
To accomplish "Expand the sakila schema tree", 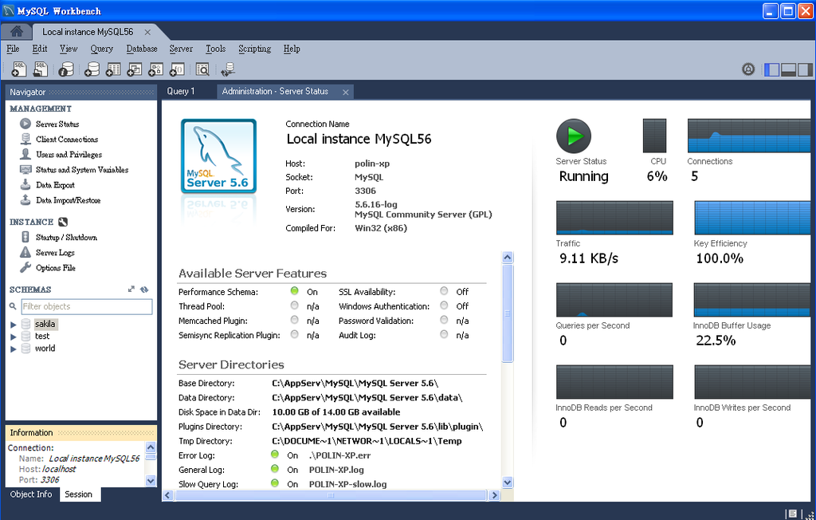I will 13,325.
